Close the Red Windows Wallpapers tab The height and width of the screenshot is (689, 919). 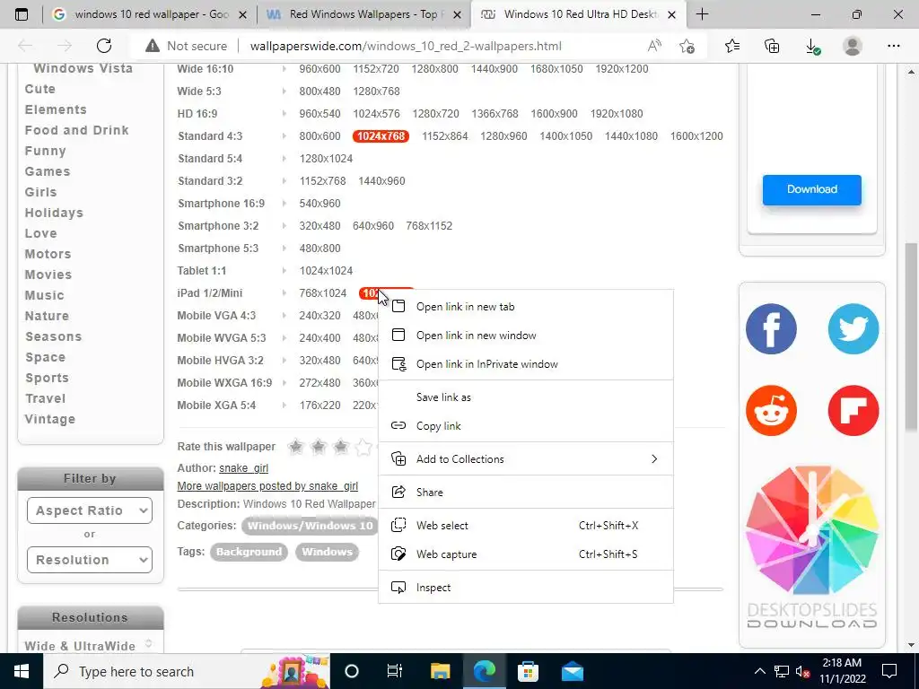point(458,14)
